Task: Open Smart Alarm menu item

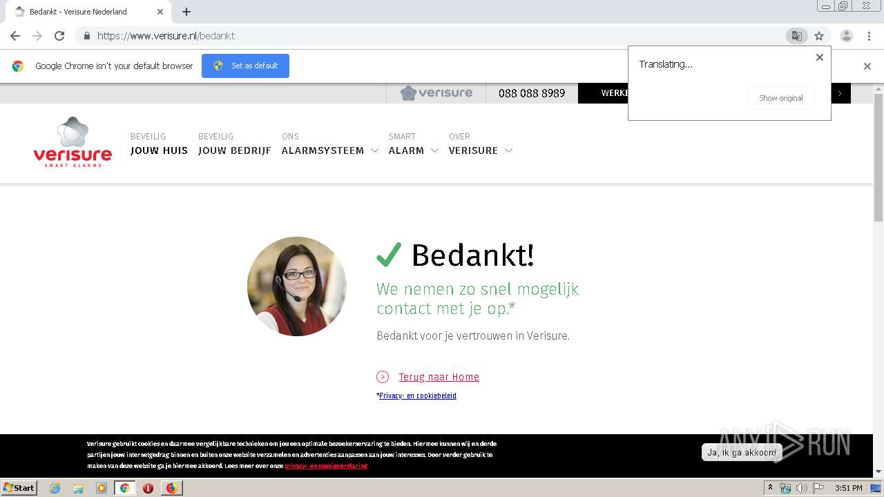Action: [406, 144]
